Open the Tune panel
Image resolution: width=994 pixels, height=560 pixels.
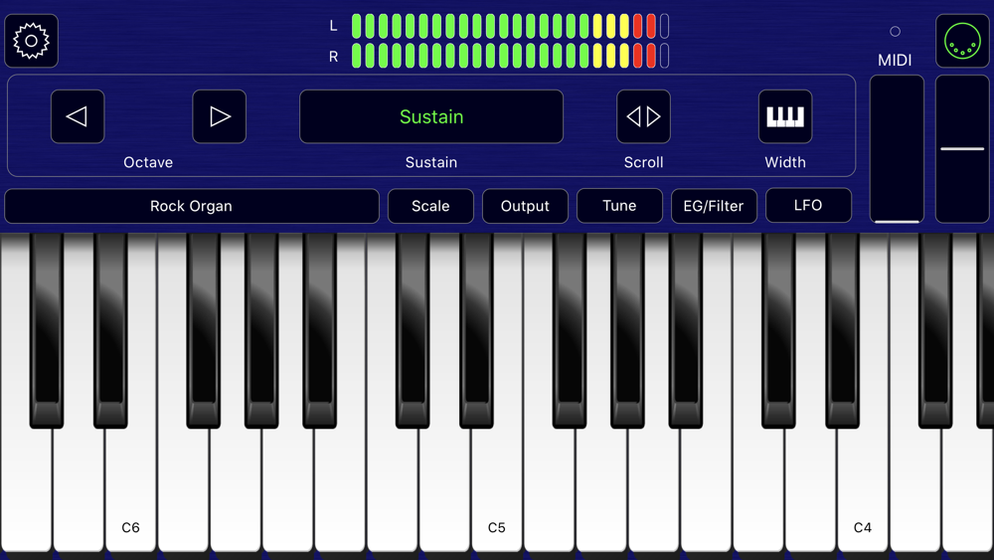pyautogui.click(x=619, y=206)
